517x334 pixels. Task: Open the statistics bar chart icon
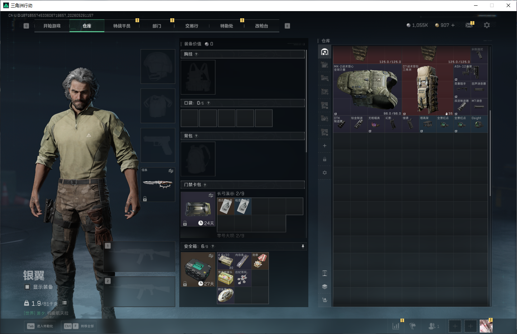tap(396, 326)
